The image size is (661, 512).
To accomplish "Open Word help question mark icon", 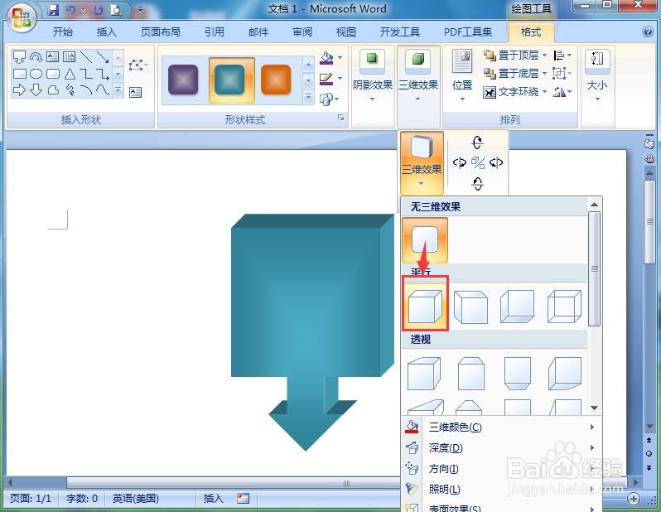I will coord(648,31).
